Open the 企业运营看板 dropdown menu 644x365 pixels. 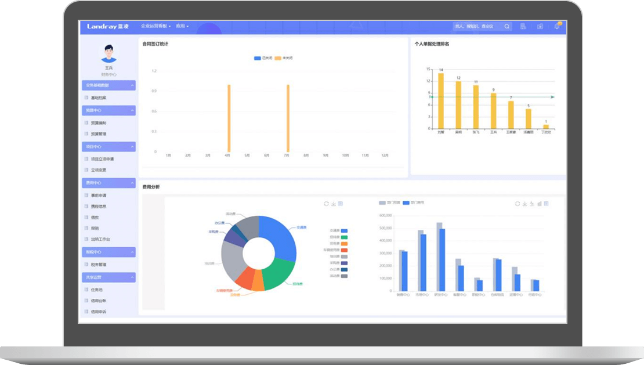click(x=155, y=27)
